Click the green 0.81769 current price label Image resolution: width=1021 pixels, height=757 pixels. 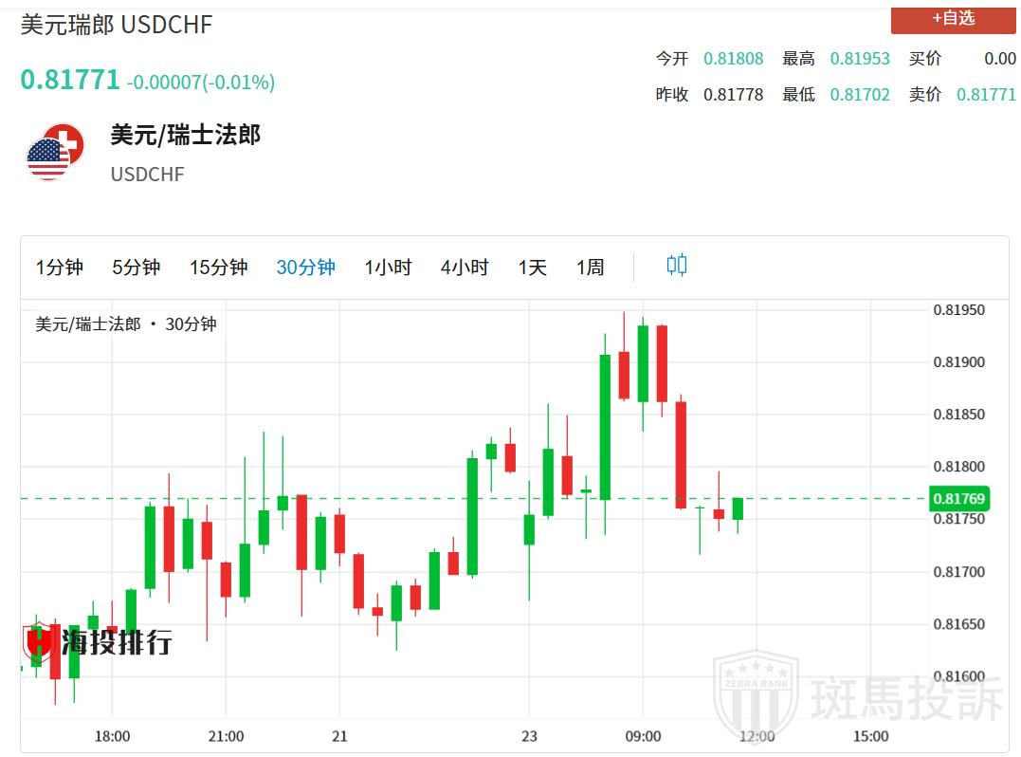point(958,499)
